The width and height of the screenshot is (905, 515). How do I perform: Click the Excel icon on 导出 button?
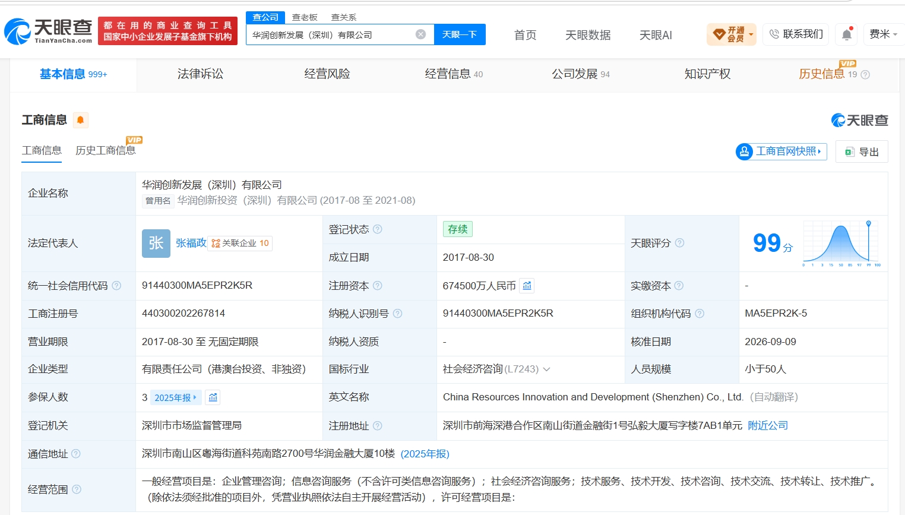tap(850, 152)
